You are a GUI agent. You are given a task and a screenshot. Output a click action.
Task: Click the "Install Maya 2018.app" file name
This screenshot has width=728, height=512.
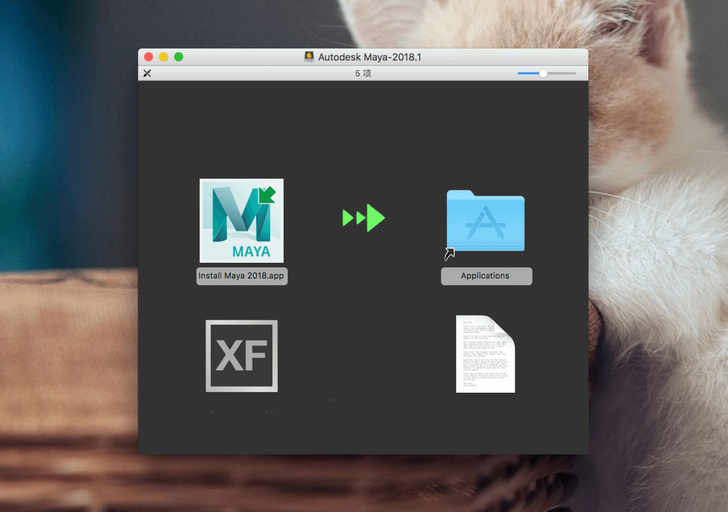(242, 276)
